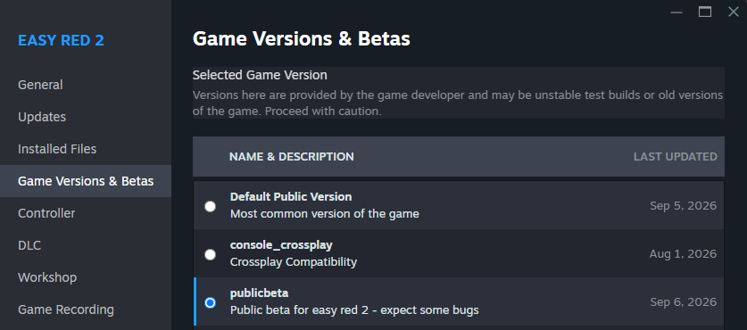Click the Game Versions & Betas page heading

pyautogui.click(x=301, y=39)
